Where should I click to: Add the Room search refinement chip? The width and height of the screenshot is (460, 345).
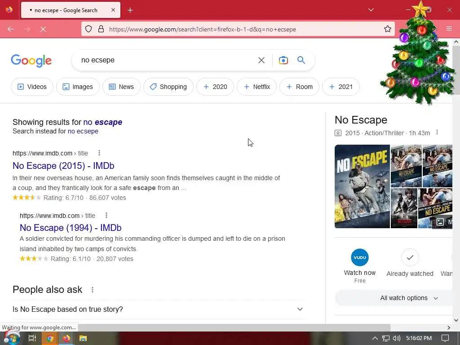pyautogui.click(x=299, y=87)
